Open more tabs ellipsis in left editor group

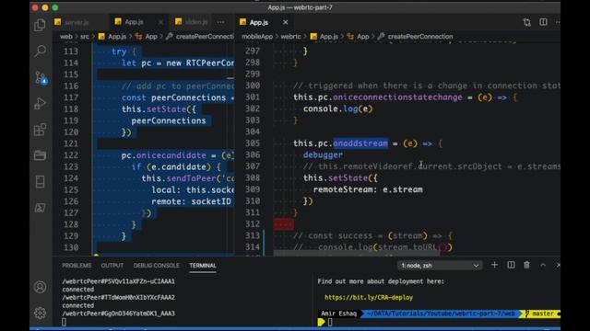[220, 22]
